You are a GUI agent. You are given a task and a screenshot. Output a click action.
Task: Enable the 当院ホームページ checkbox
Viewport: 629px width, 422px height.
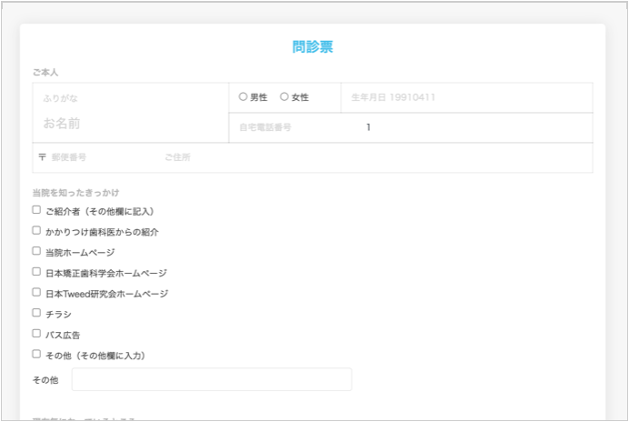36,251
